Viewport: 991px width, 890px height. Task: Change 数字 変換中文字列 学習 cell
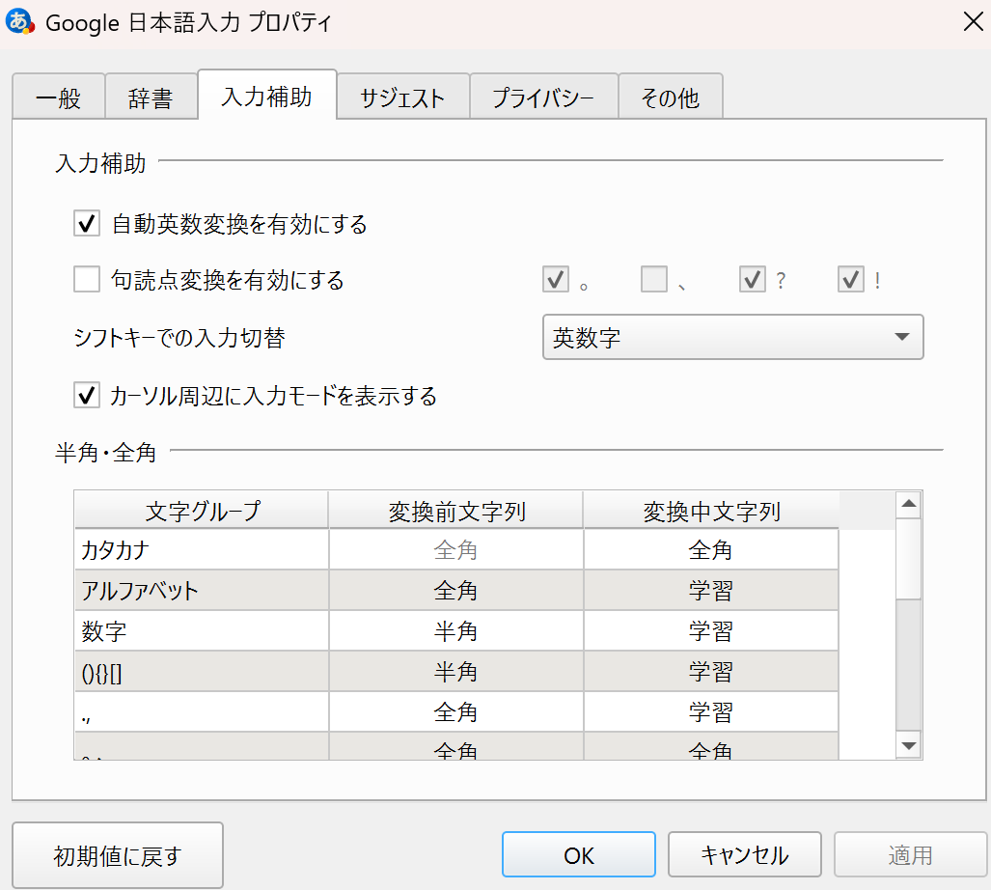(x=711, y=631)
